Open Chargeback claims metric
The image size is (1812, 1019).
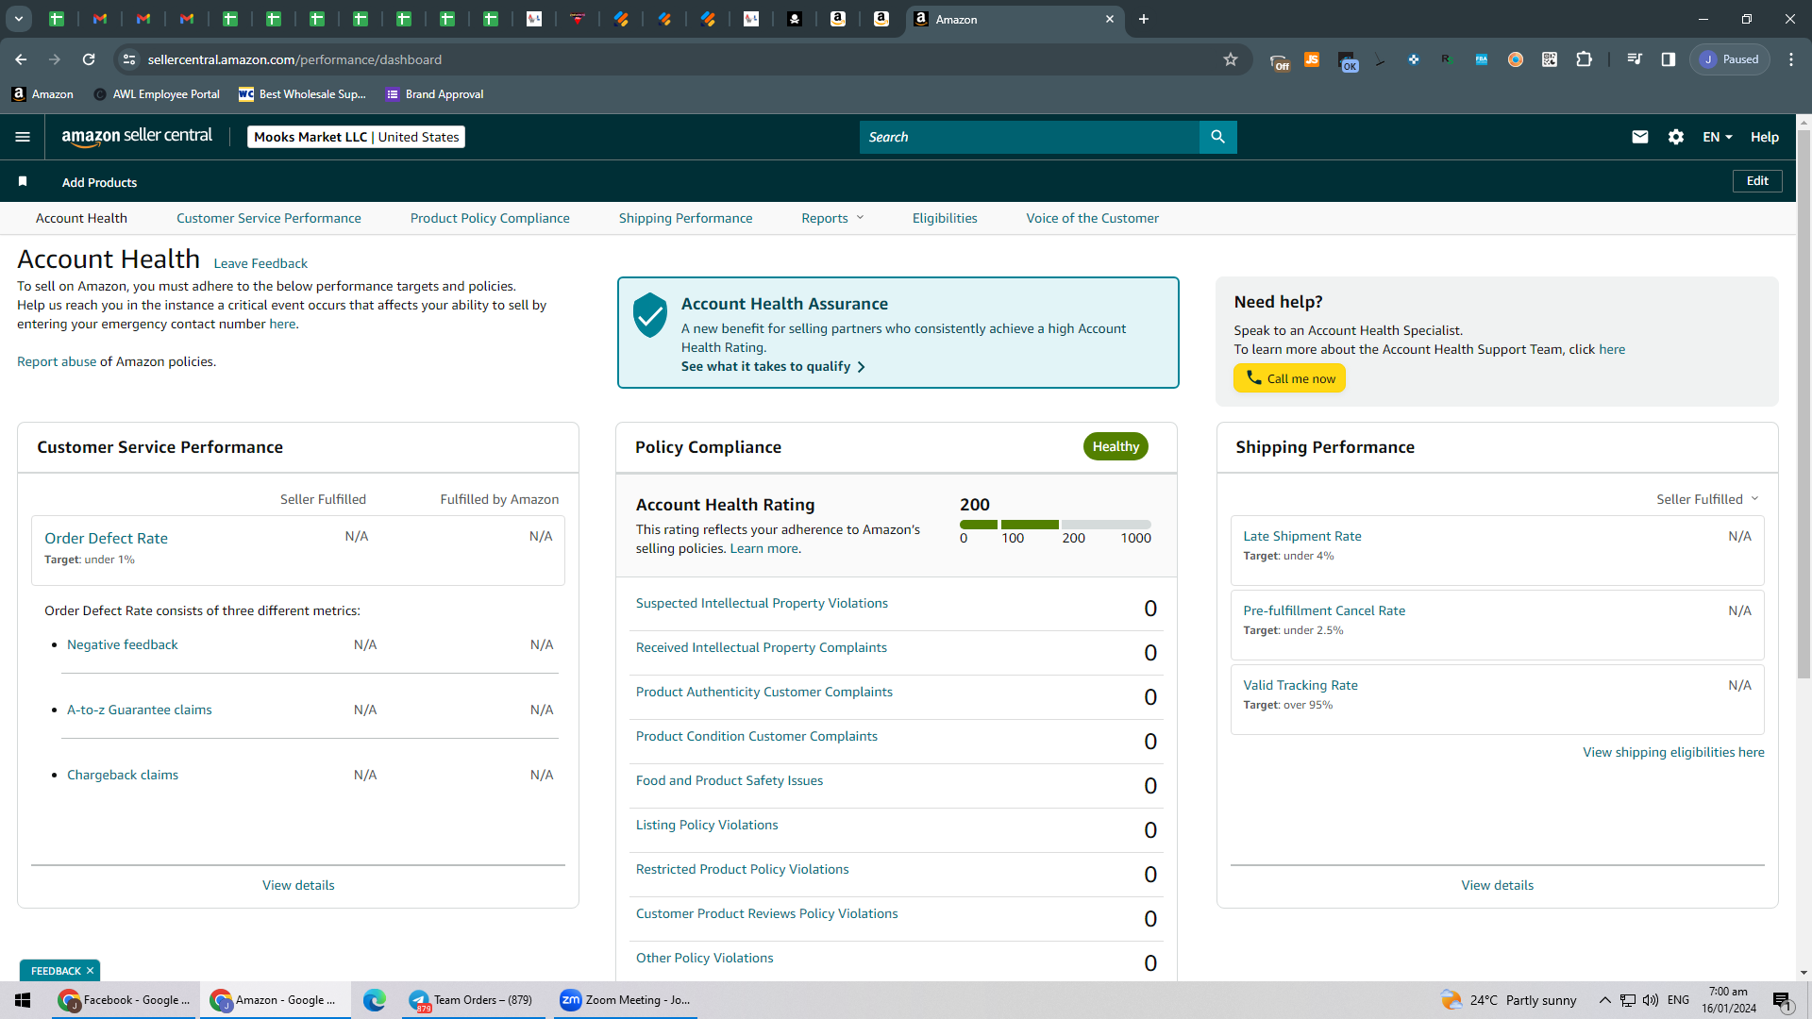pyautogui.click(x=123, y=775)
